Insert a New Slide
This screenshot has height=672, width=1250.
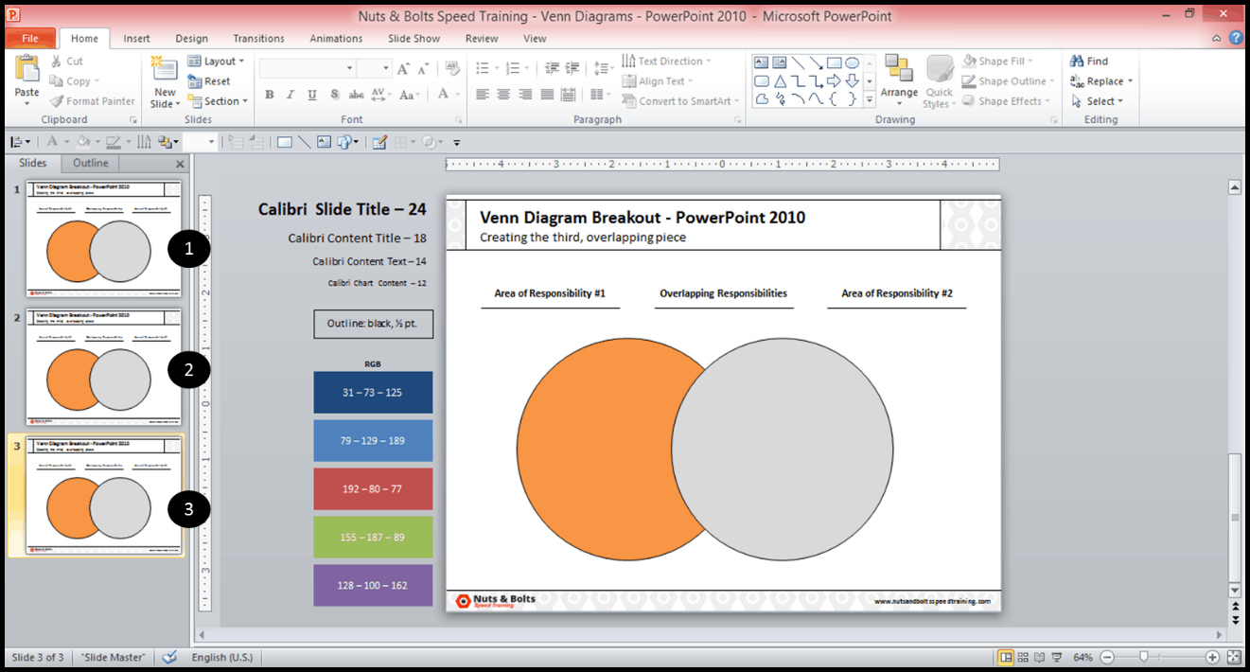pyautogui.click(x=165, y=83)
